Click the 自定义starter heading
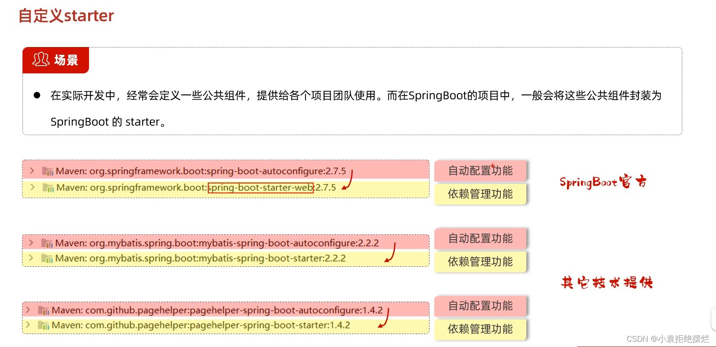Screen dimensions: 716x347 (x=66, y=16)
